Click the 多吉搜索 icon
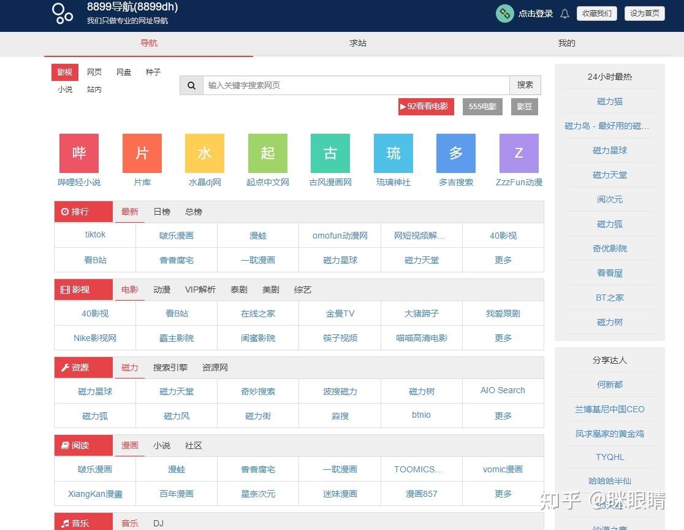Image resolution: width=684 pixels, height=530 pixels. (x=455, y=153)
